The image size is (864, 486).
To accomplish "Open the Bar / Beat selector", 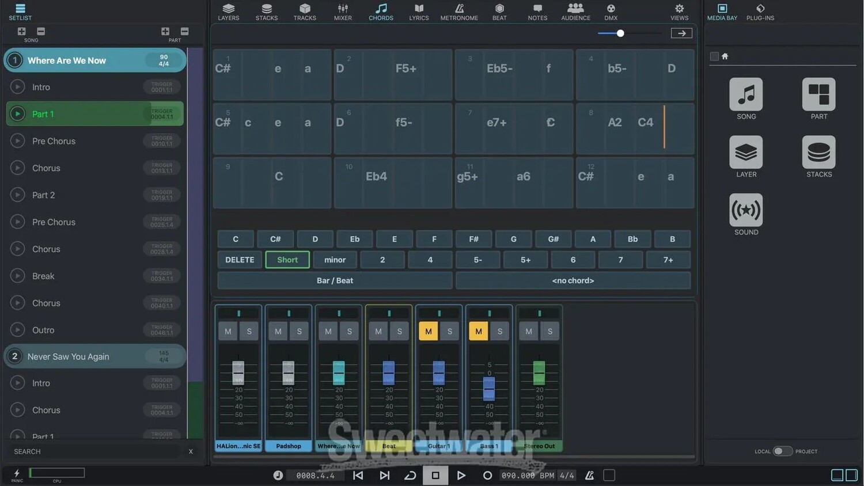I will click(335, 280).
